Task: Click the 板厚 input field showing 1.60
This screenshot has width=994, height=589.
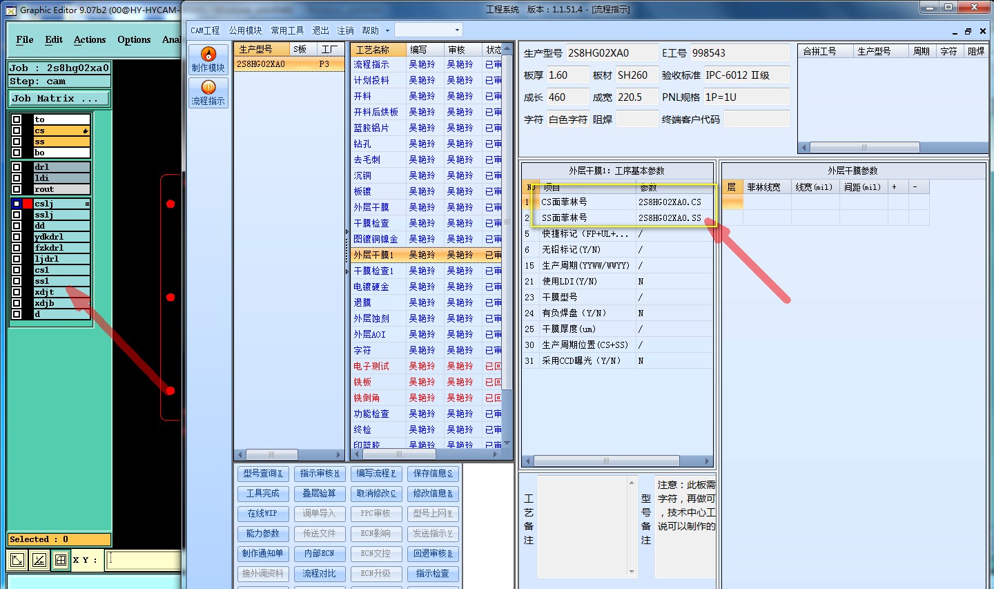Action: click(567, 75)
